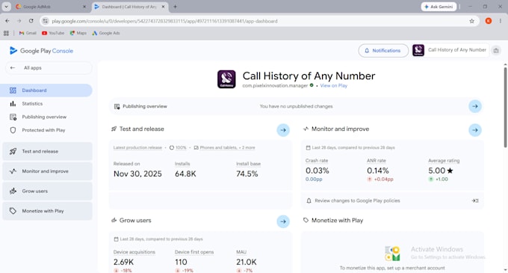The height and width of the screenshot is (273, 508).
Task: Click the arrow icon on policies row
Action: [x=475, y=200]
